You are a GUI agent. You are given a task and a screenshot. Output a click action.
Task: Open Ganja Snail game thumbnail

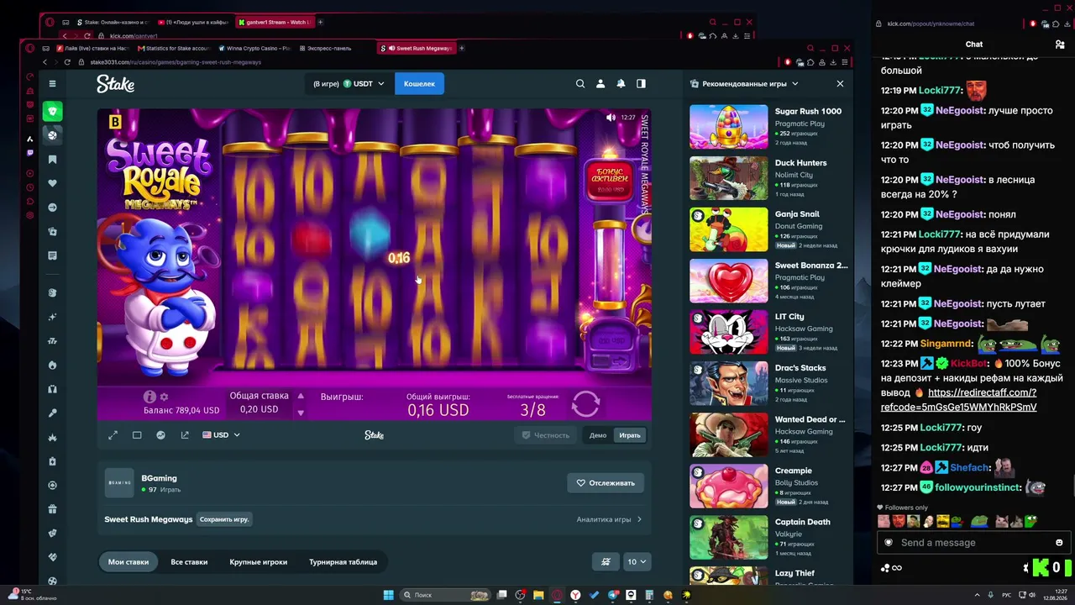728,229
